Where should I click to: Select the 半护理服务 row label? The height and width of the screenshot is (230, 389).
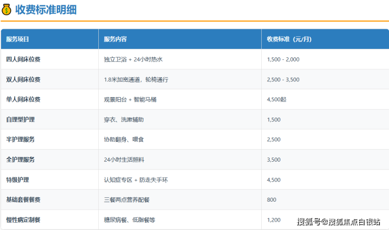click(x=21, y=140)
